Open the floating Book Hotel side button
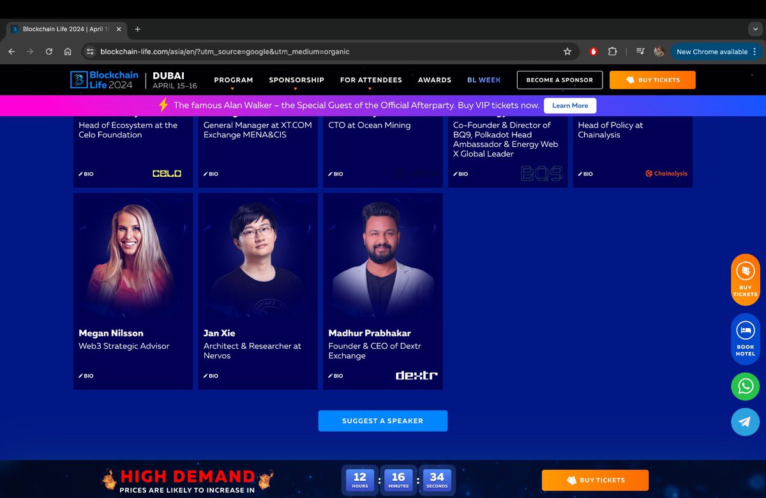This screenshot has height=498, width=766. (x=745, y=340)
